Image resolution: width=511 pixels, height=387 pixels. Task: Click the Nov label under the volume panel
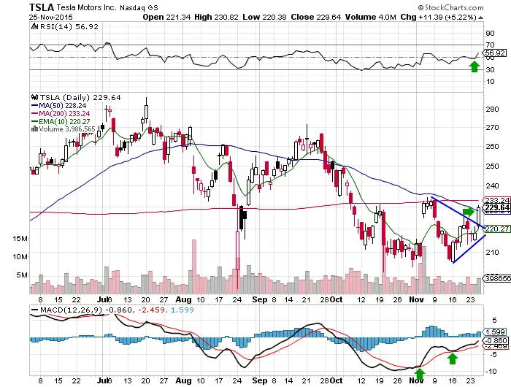point(416,299)
